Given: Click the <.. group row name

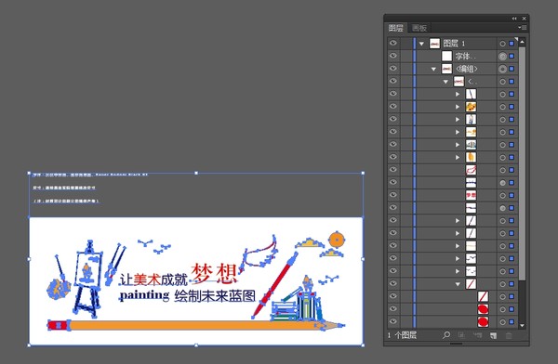Looking at the screenshot, I should (x=472, y=82).
